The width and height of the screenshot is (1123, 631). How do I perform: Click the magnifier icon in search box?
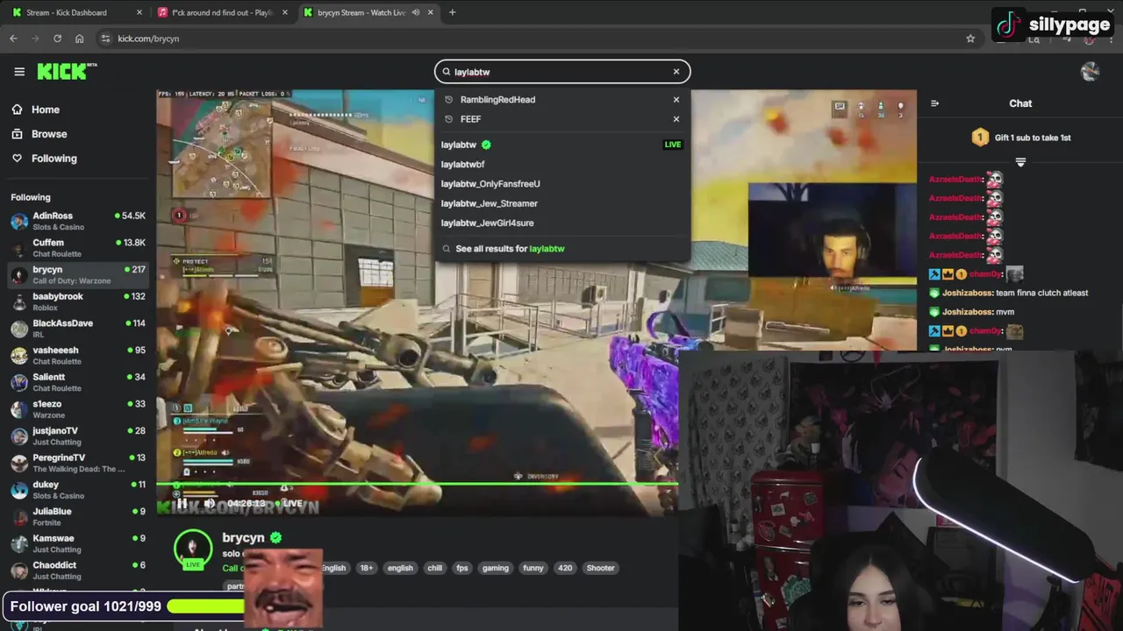tap(446, 72)
